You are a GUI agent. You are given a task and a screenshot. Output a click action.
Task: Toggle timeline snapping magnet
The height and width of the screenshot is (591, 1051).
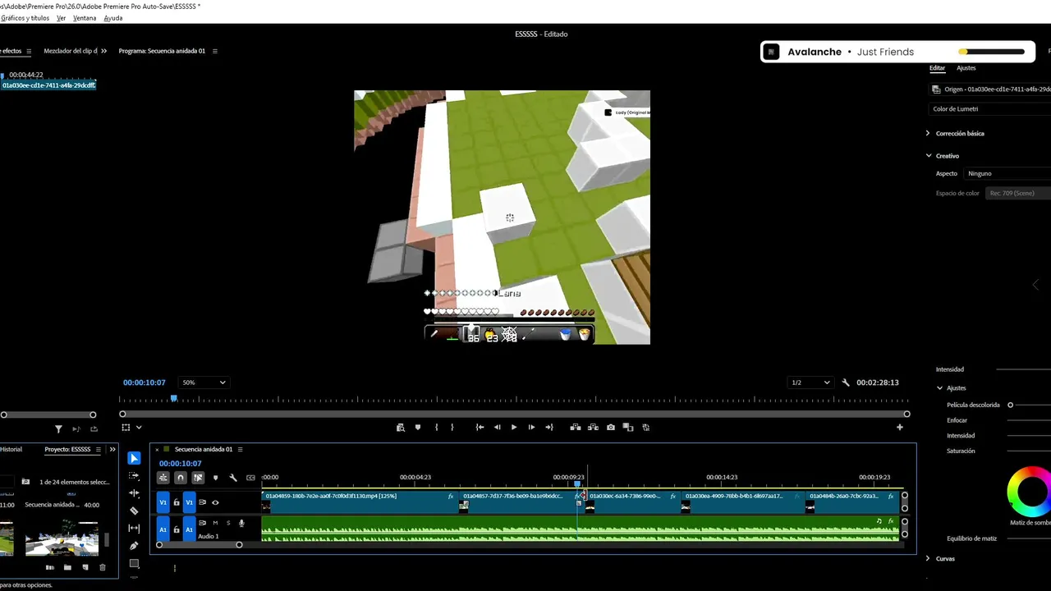pos(181,478)
